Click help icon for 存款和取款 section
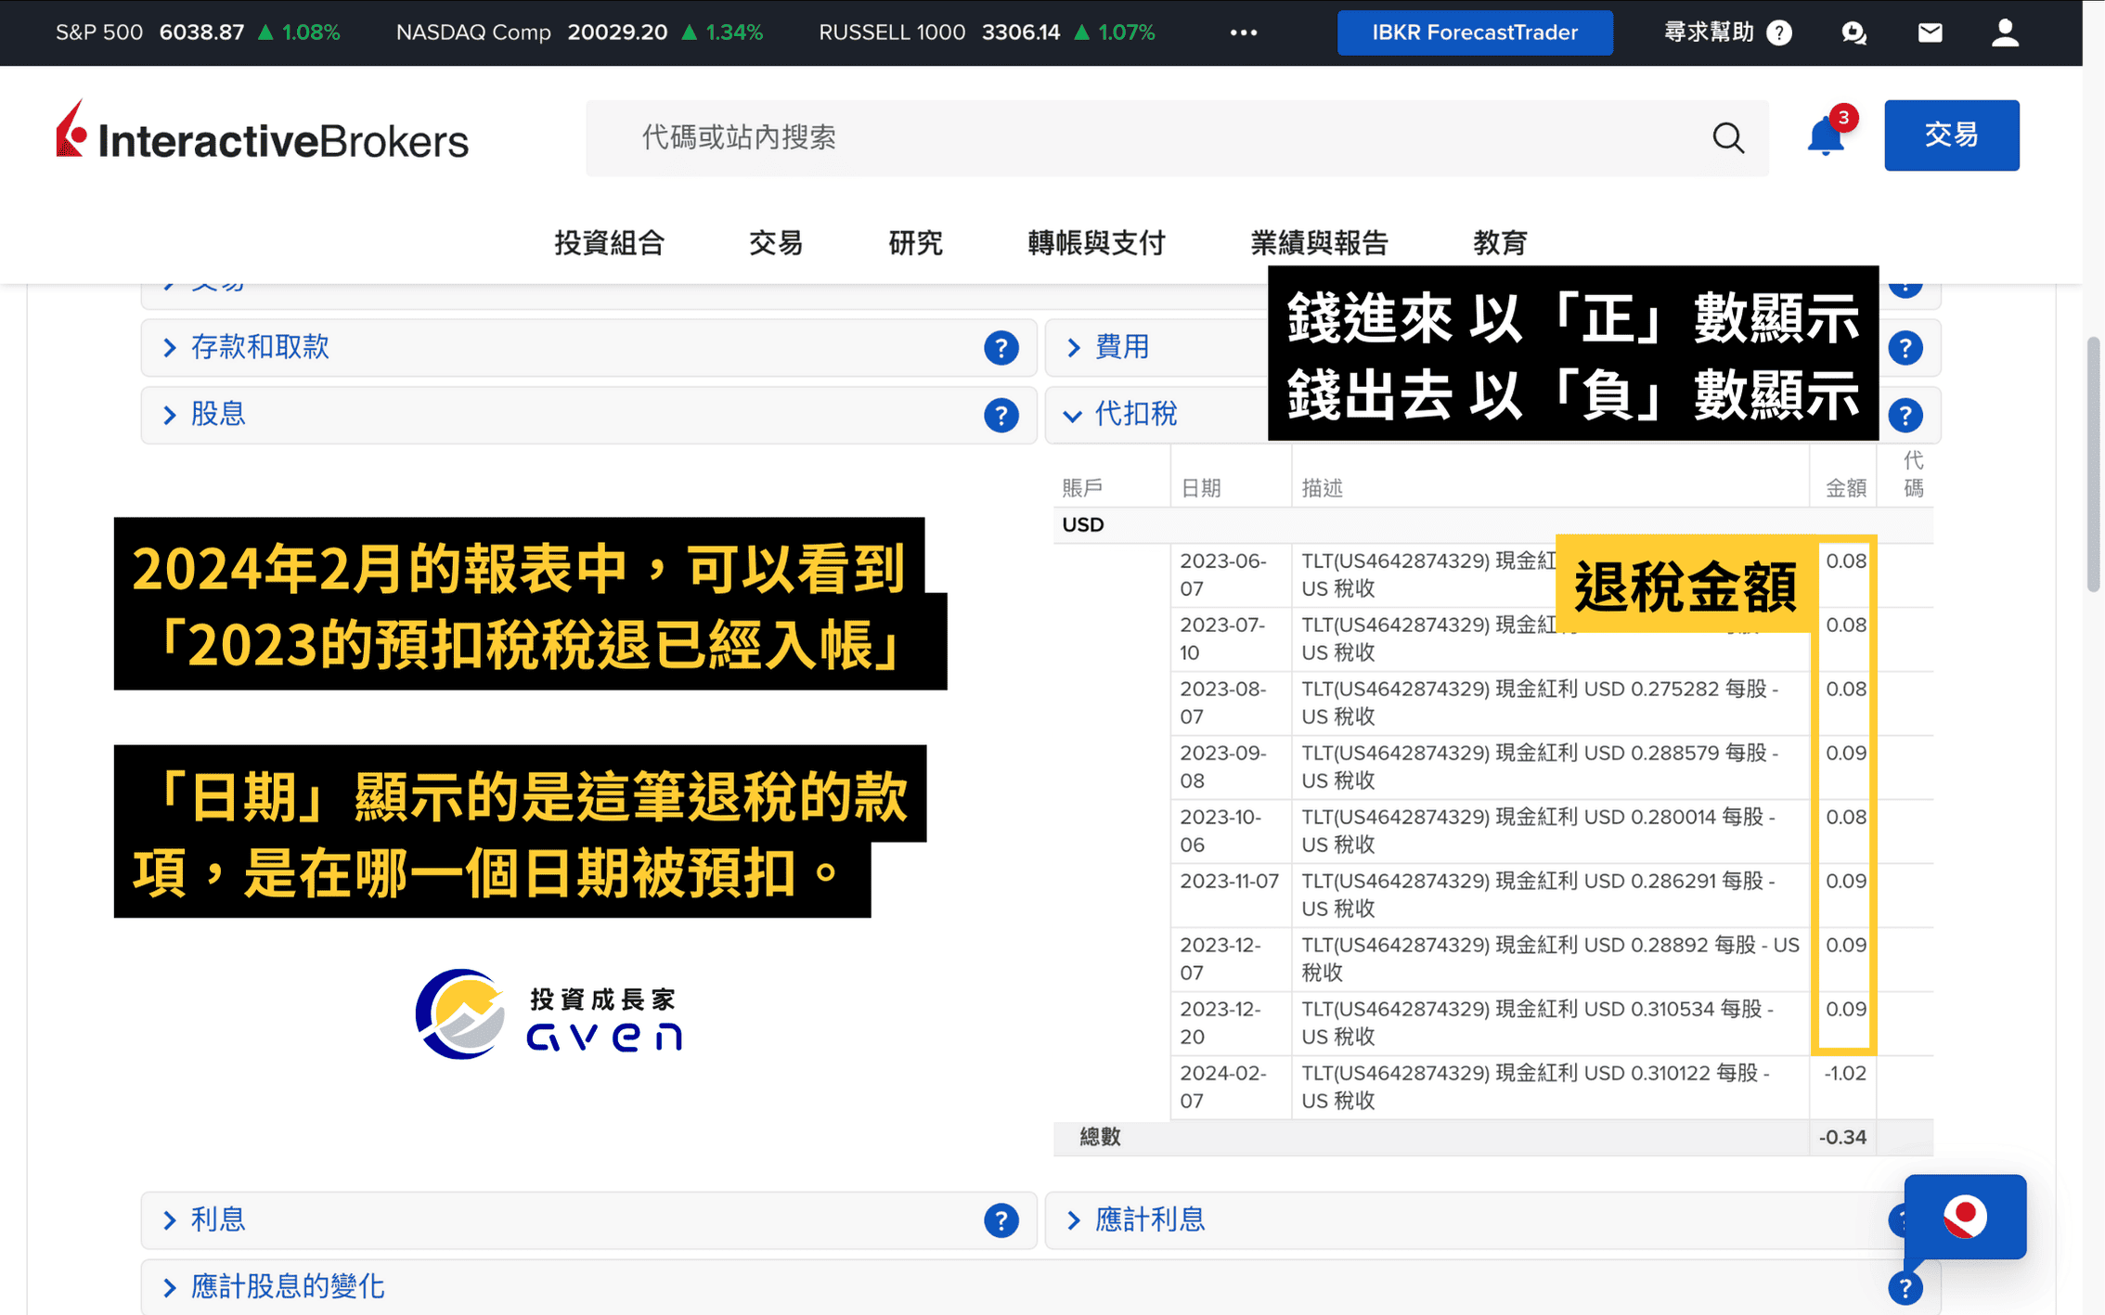The image size is (2105, 1315). (1001, 348)
